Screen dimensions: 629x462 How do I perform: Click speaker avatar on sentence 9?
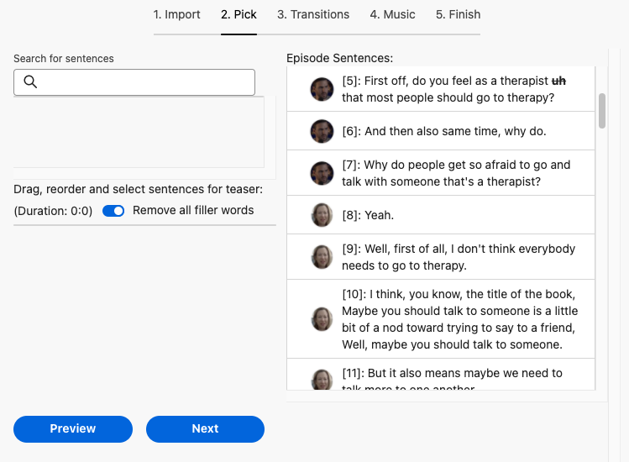pyautogui.click(x=322, y=257)
